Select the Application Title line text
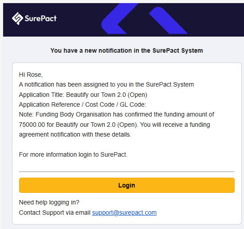The width and height of the screenshot is (244, 229). tap(83, 95)
